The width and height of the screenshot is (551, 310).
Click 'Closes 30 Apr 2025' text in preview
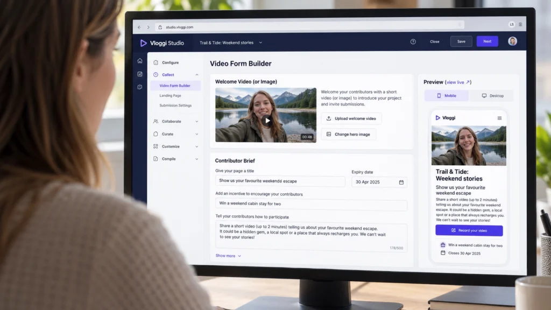click(464, 253)
